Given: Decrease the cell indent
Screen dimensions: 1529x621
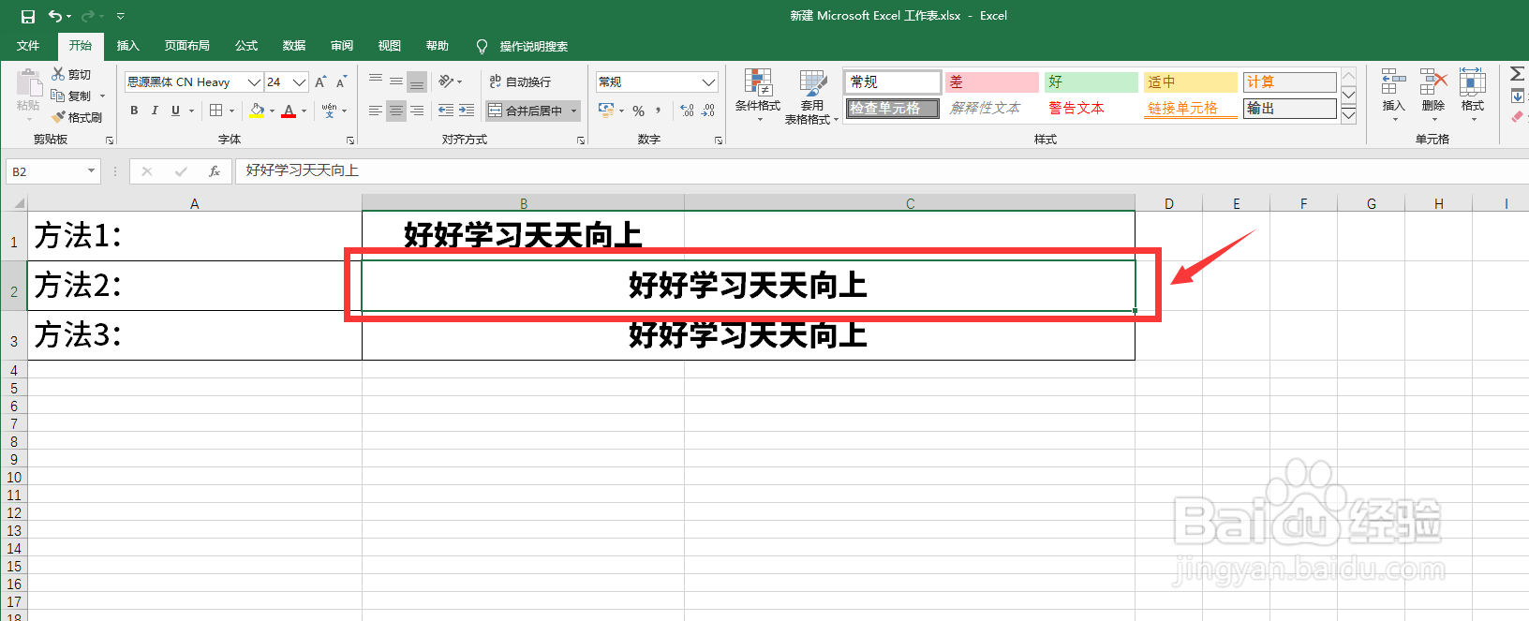Looking at the screenshot, I should 446,111.
